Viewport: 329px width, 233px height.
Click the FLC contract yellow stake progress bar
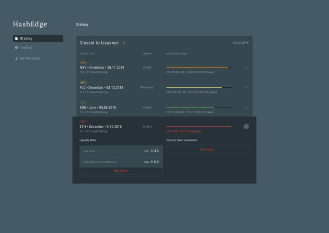199,87
